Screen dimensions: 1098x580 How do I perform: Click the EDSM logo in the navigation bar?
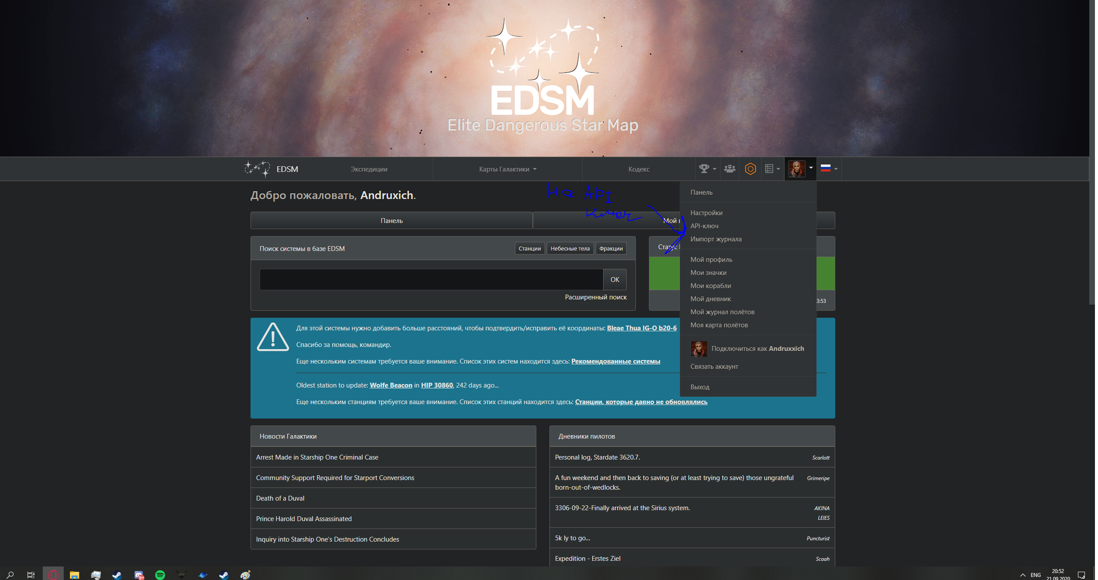tap(271, 169)
